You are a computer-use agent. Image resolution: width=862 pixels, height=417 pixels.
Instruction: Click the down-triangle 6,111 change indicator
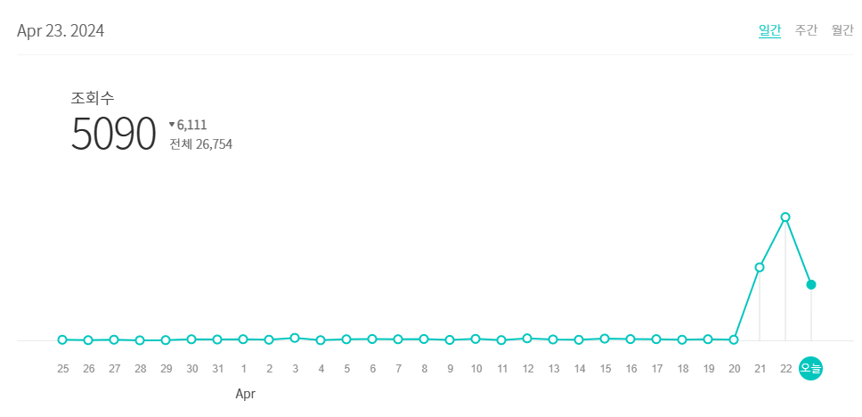(188, 125)
